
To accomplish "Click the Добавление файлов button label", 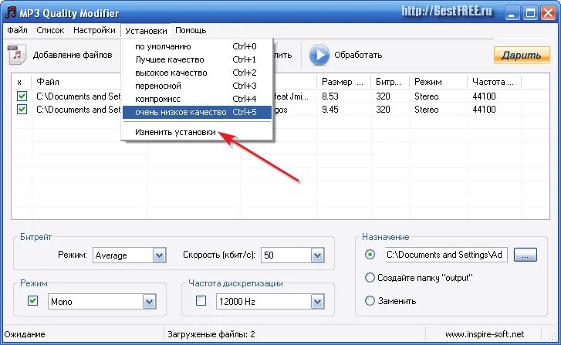I will pyautogui.click(x=73, y=55).
